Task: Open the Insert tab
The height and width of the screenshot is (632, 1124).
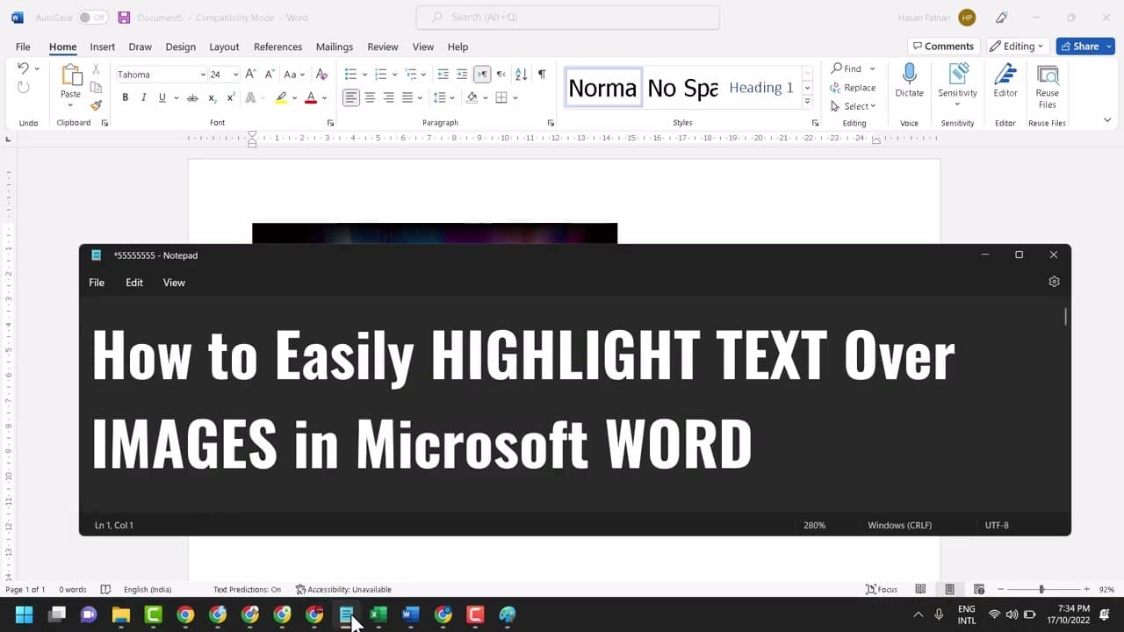Action: (x=102, y=47)
